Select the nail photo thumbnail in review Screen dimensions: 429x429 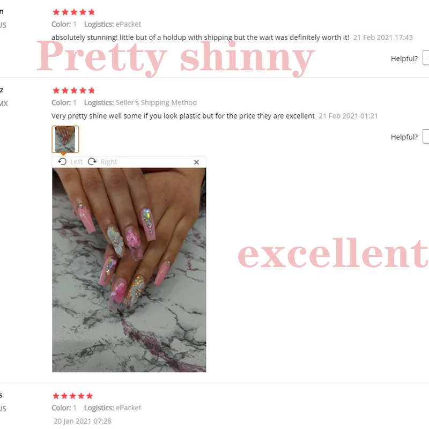tap(65, 139)
